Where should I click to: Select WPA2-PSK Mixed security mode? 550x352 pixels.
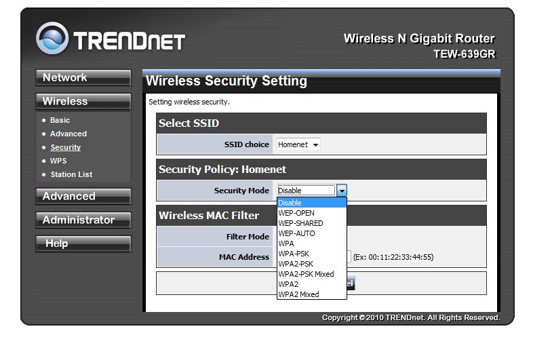click(306, 274)
